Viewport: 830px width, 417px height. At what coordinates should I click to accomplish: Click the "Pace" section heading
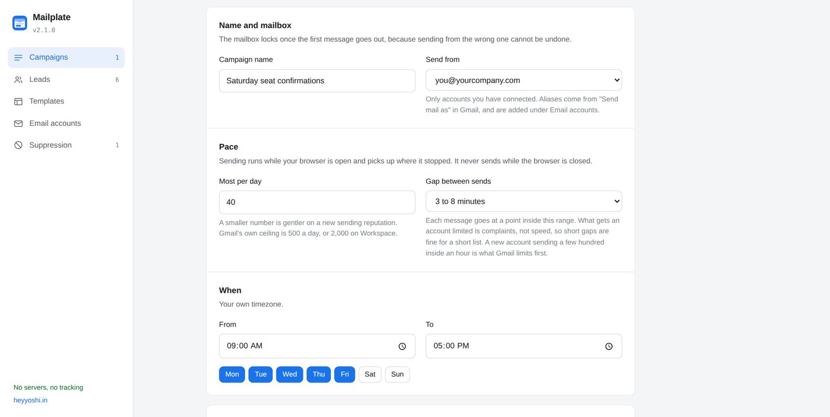point(228,147)
